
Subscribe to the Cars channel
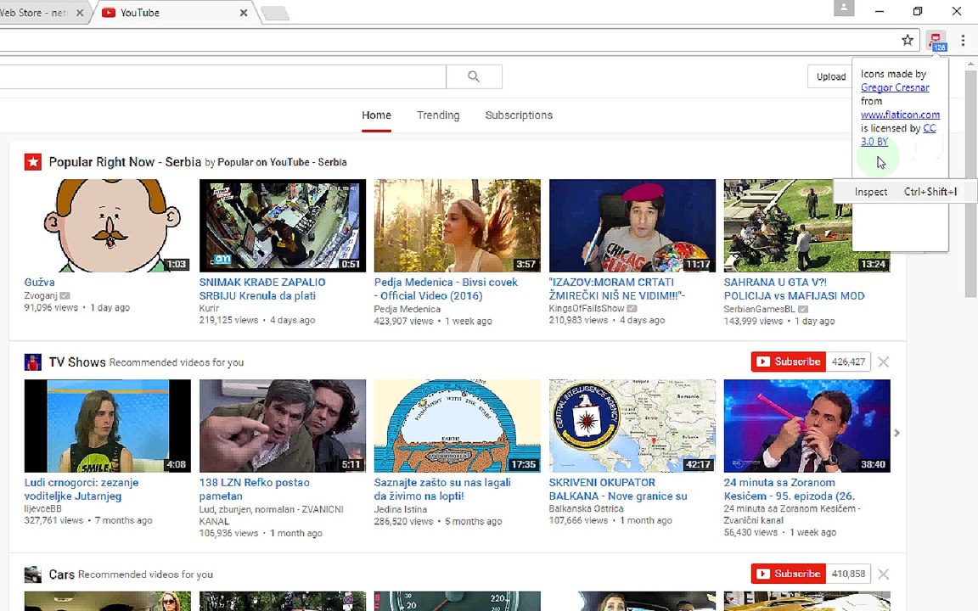pos(789,574)
